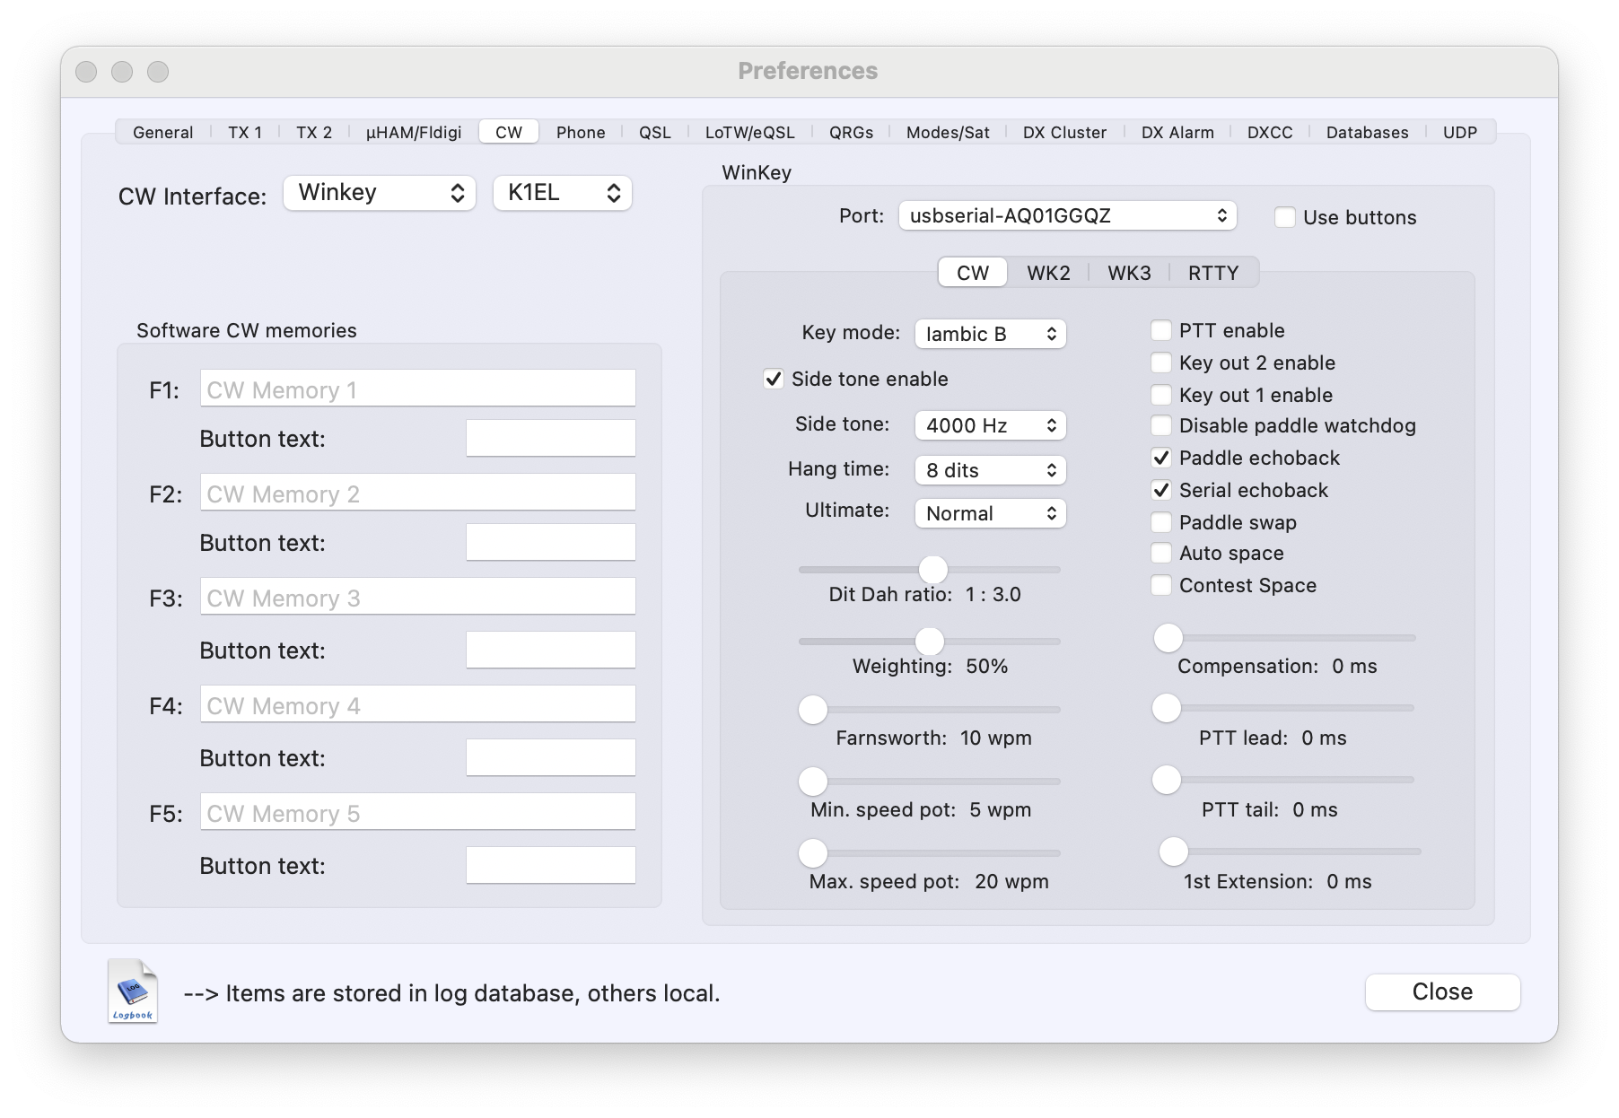
Task: Enable the PTT enable checkbox
Action: 1161,331
